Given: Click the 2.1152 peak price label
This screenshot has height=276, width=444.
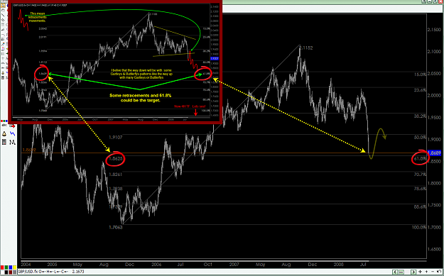Looking at the screenshot, I should pyautogui.click(x=305, y=48).
